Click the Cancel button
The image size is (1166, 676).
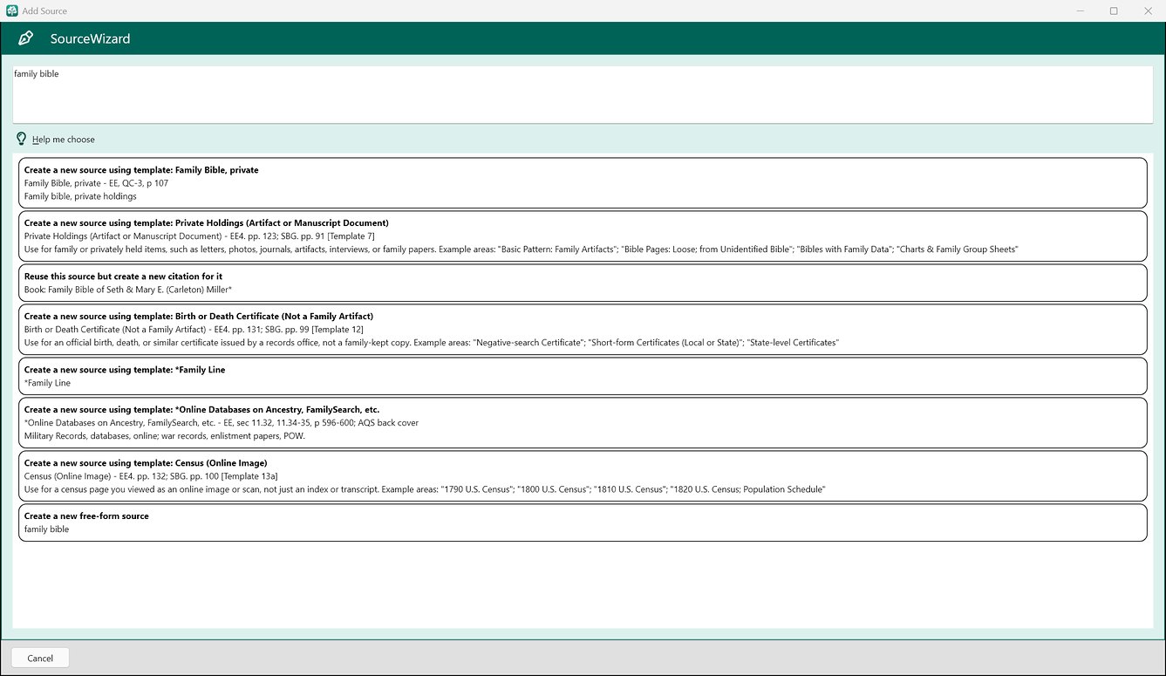pyautogui.click(x=40, y=658)
